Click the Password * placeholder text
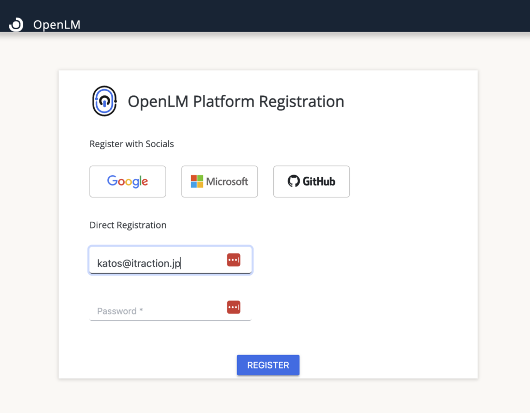The width and height of the screenshot is (530, 413). [120, 311]
